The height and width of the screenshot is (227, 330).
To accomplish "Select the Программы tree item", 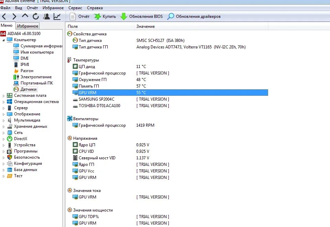I will (x=26, y=151).
